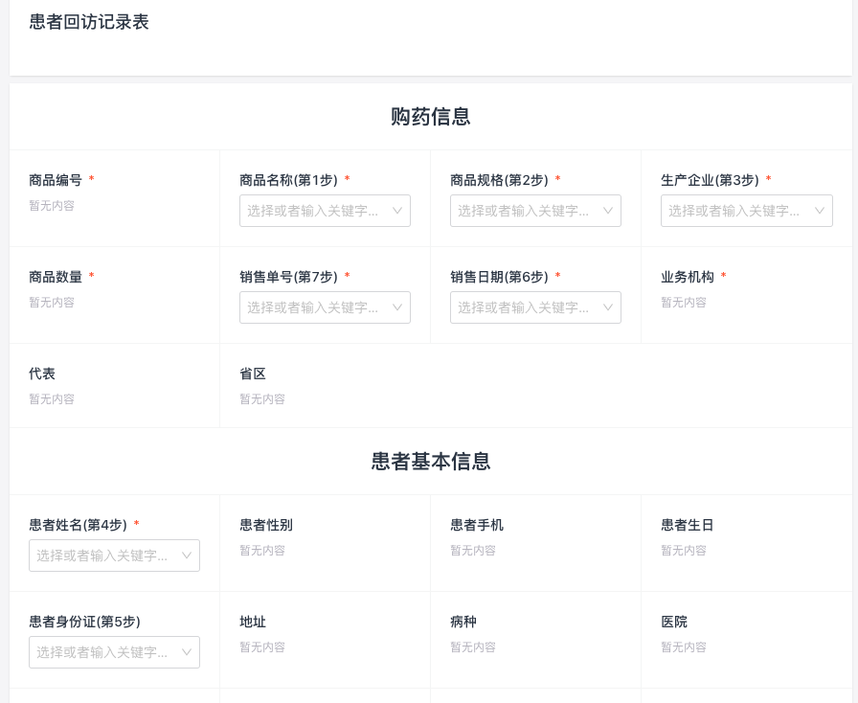
Task: Click the 商品编号 field label
Action: click(x=56, y=180)
